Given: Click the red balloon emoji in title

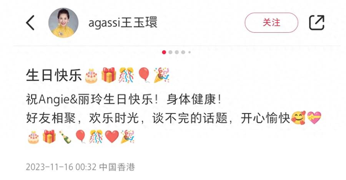Looking at the screenshot, I should tap(144, 75).
